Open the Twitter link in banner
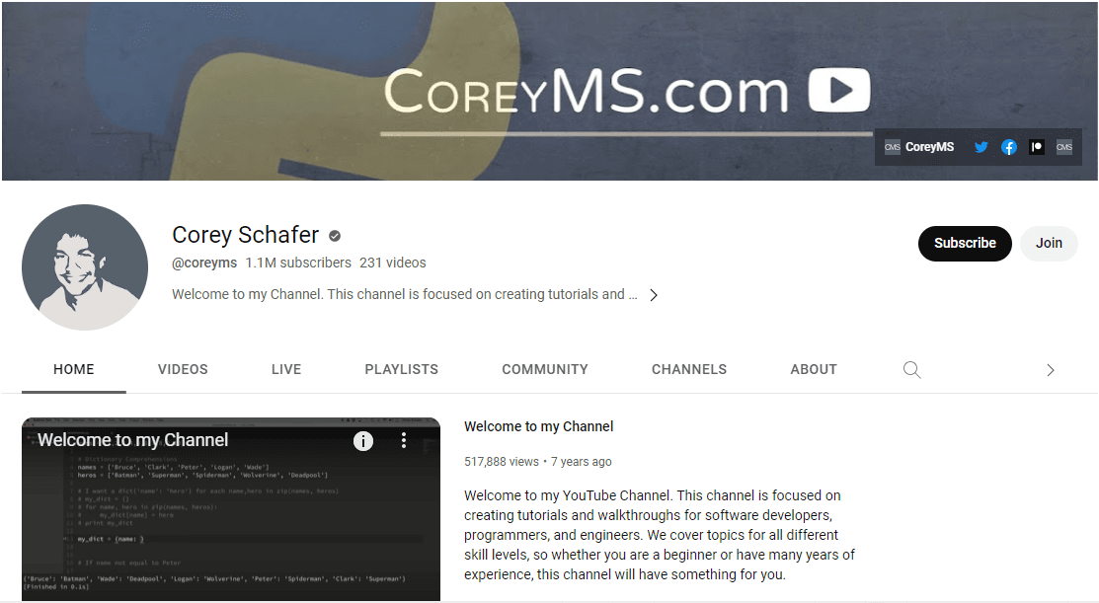 click(x=981, y=147)
